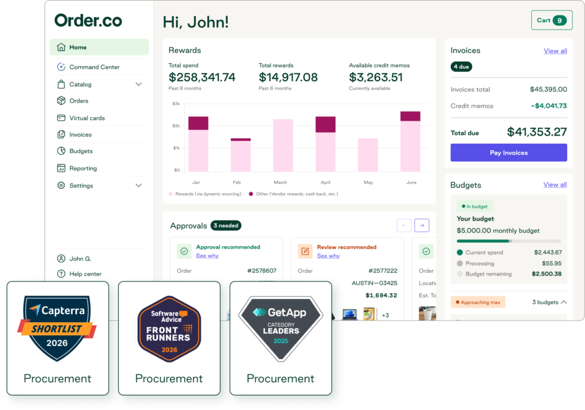585x410 pixels.
Task: Click the Credit memos -$4,041.73 amount
Action: pyautogui.click(x=549, y=105)
